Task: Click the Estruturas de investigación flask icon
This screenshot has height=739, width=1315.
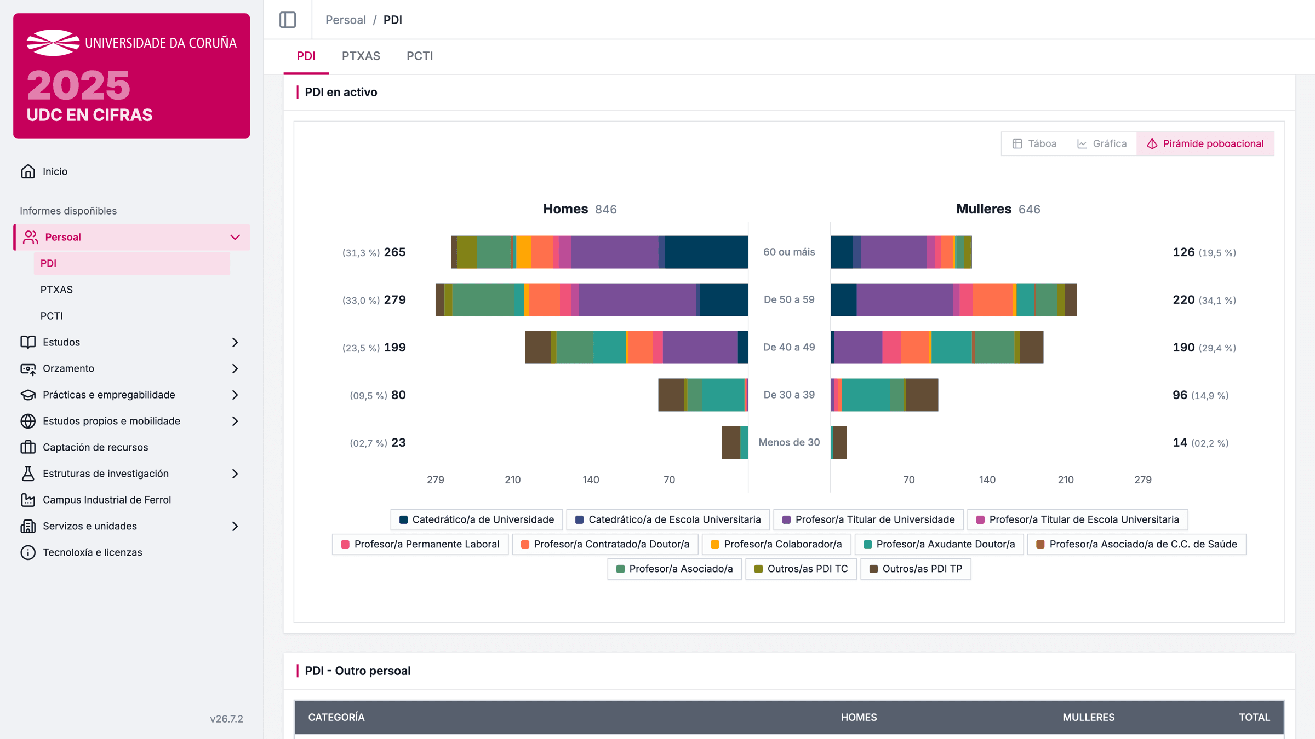Action: (28, 474)
